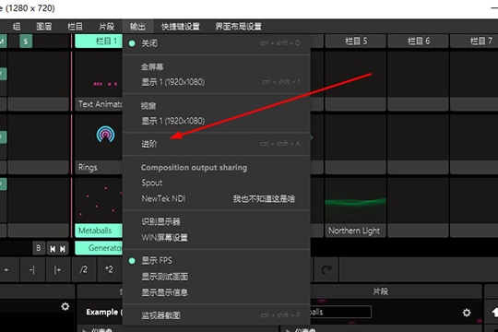Select 关闭 output option
This screenshot has height=332, width=498.
coord(217,43)
